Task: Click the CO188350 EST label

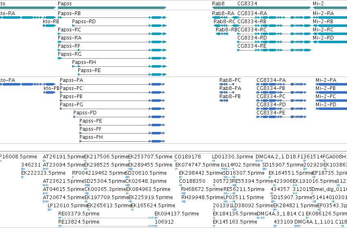Action: 192,181
